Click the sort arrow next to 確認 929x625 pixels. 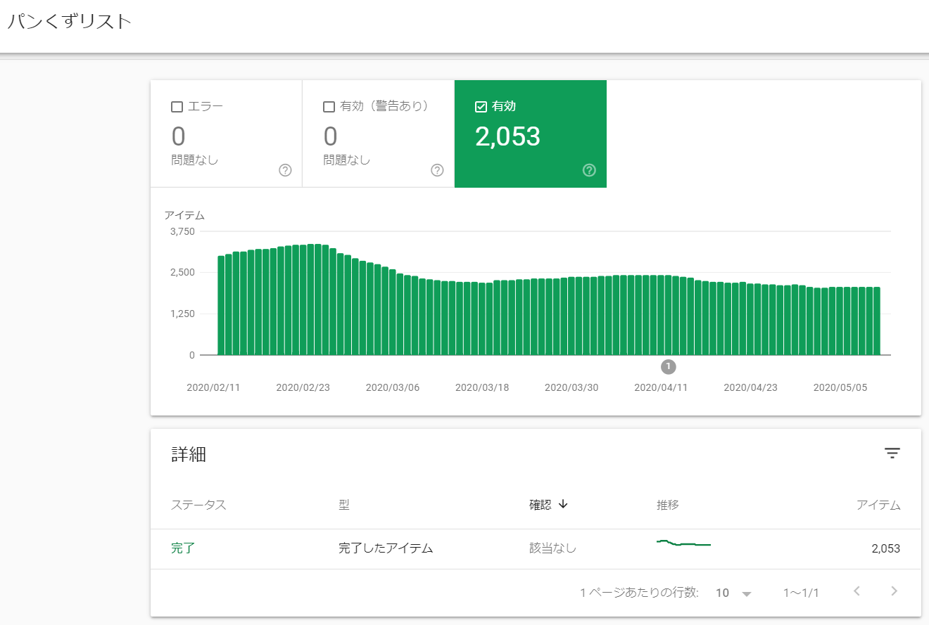point(563,505)
